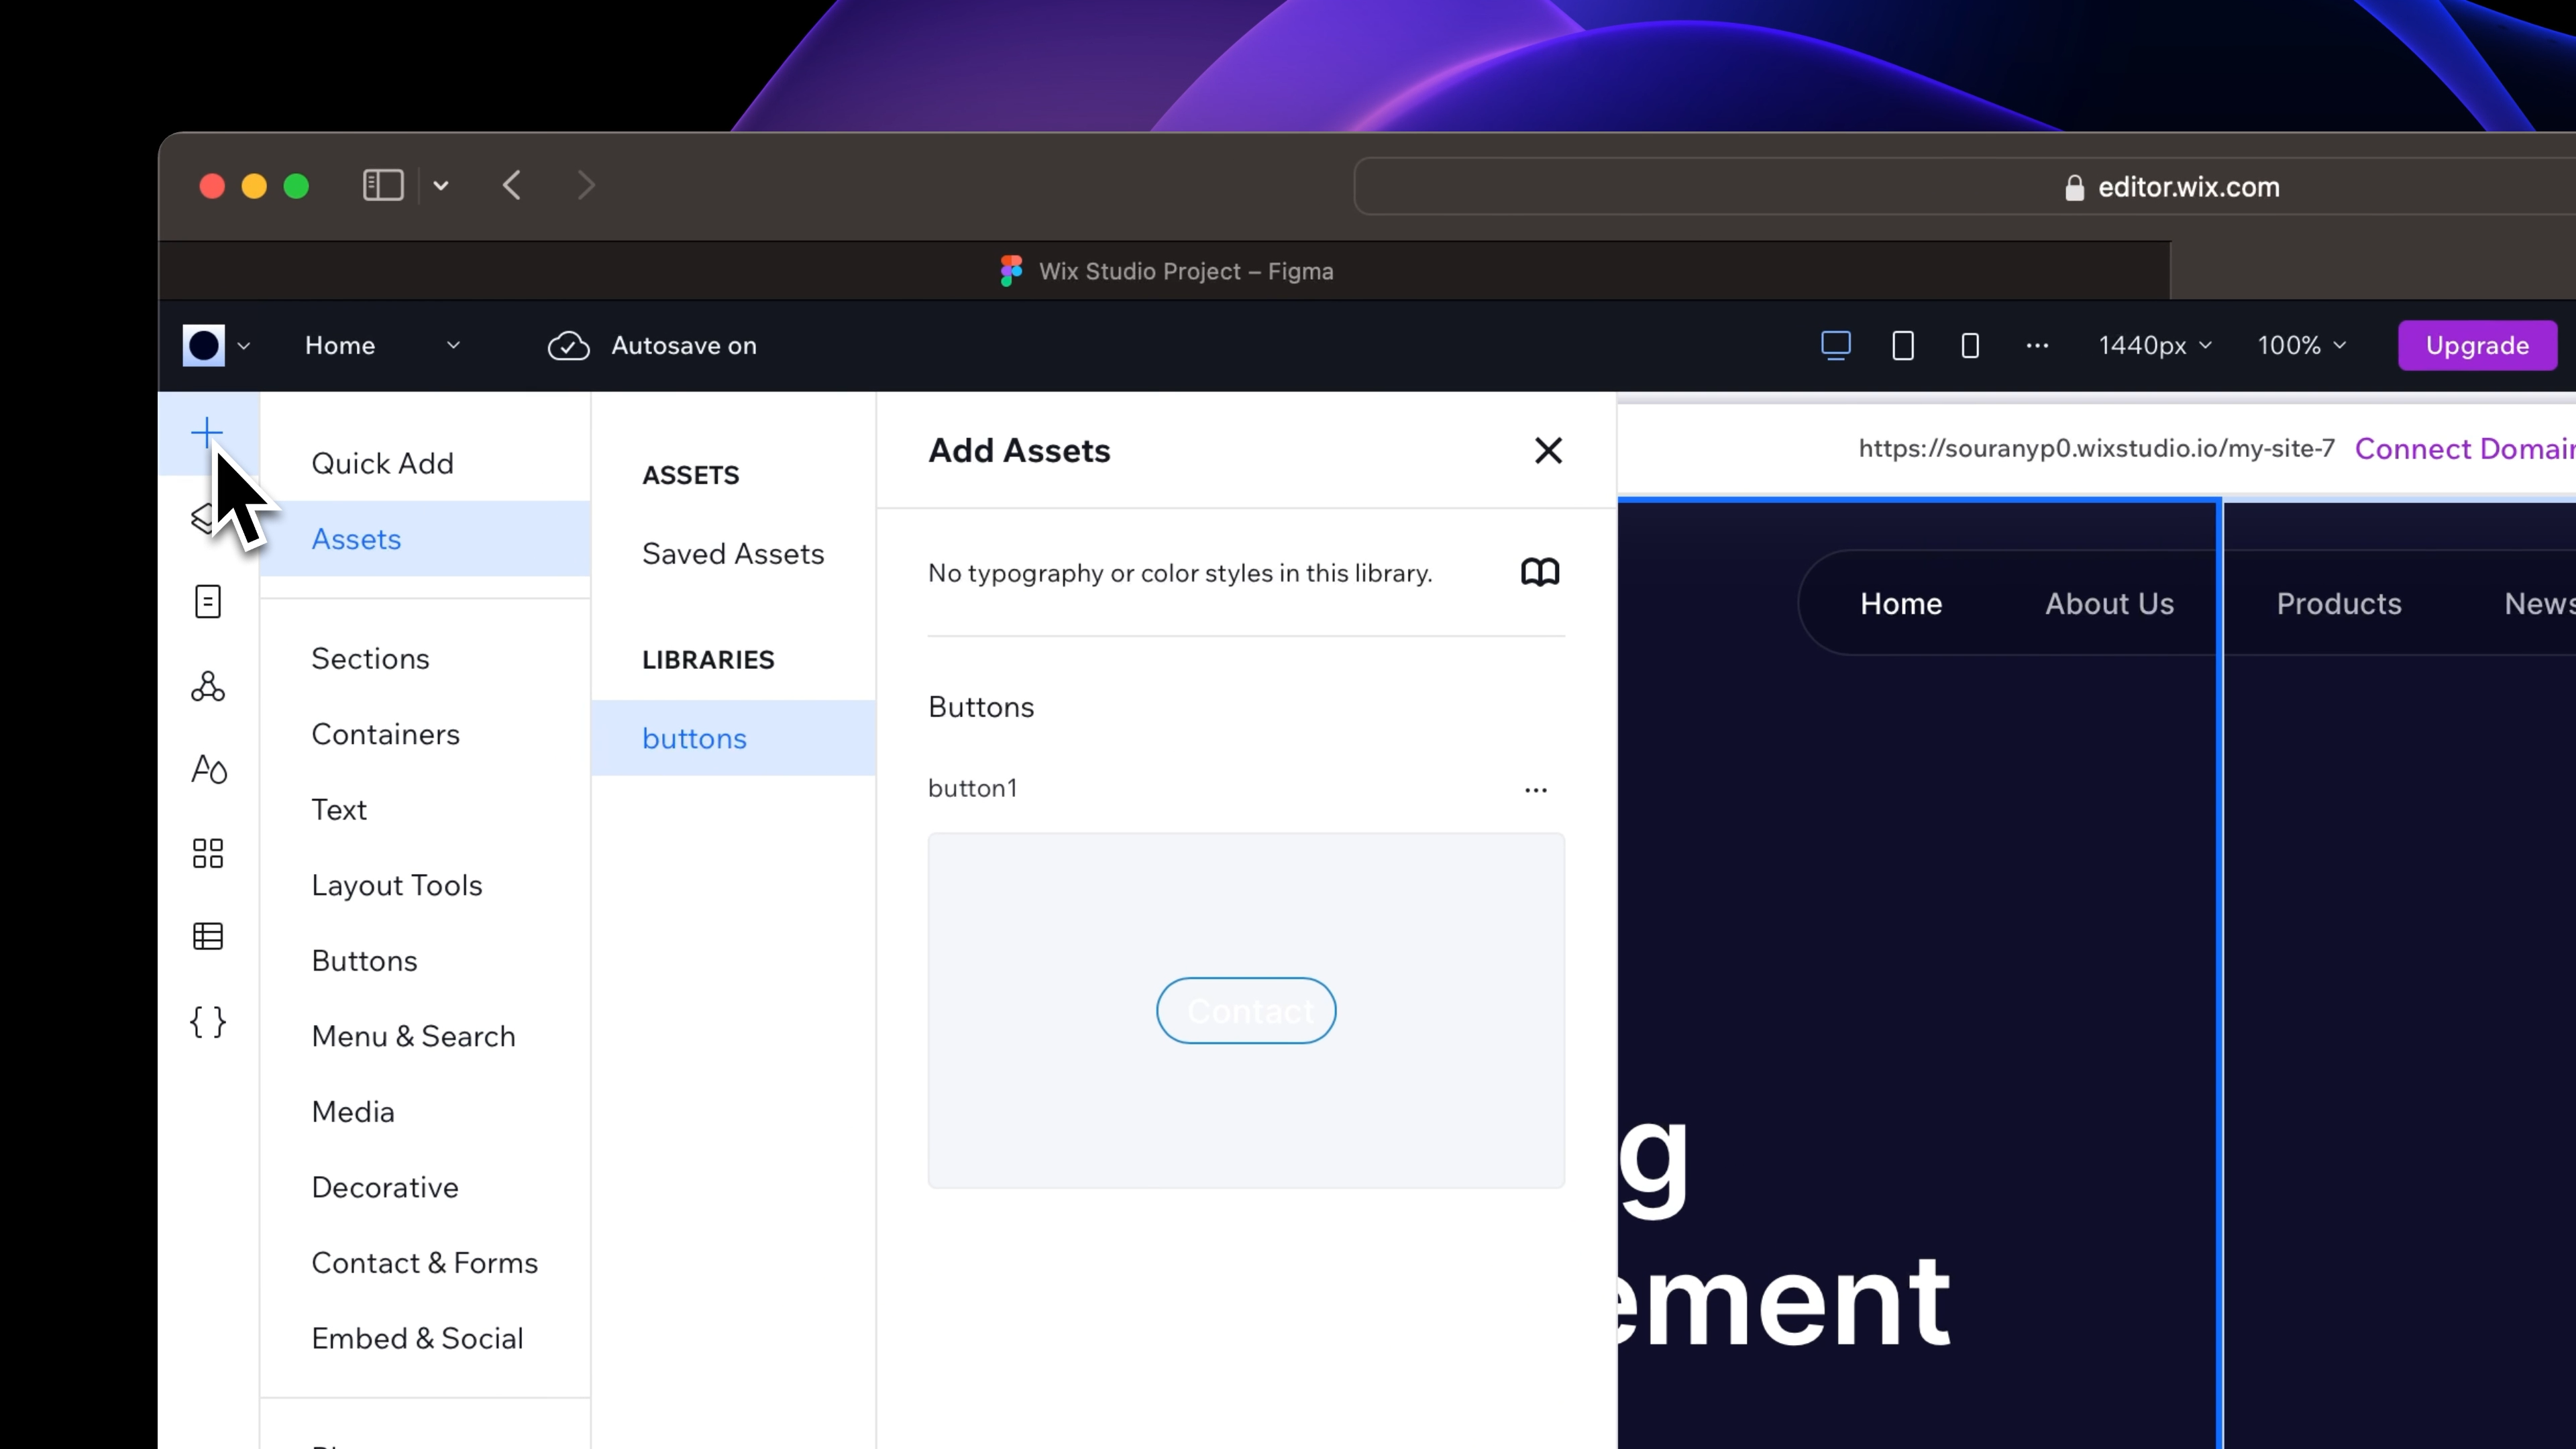The height and width of the screenshot is (1449, 2576).
Task: Open the CMS table icon
Action: pos(208,937)
